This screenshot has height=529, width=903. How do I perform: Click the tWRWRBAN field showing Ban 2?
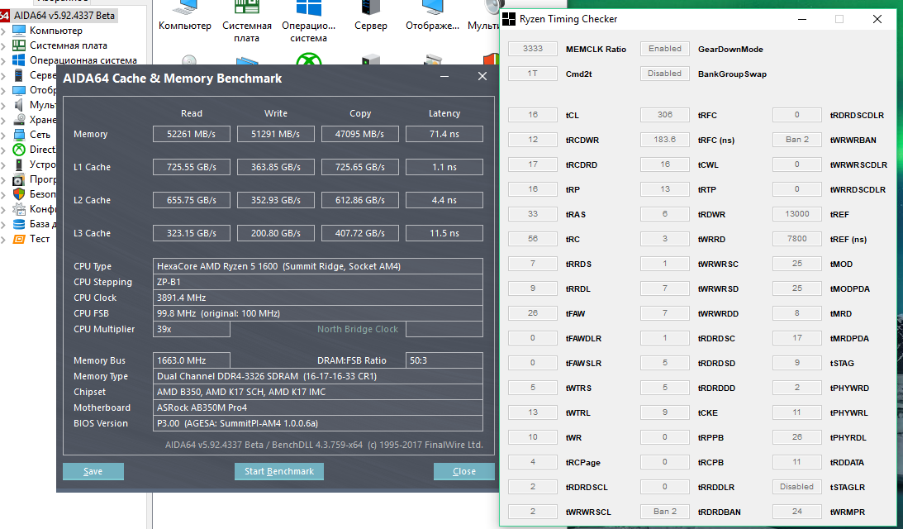tap(797, 140)
